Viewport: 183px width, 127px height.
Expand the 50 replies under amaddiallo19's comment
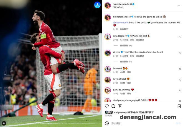click(126, 46)
